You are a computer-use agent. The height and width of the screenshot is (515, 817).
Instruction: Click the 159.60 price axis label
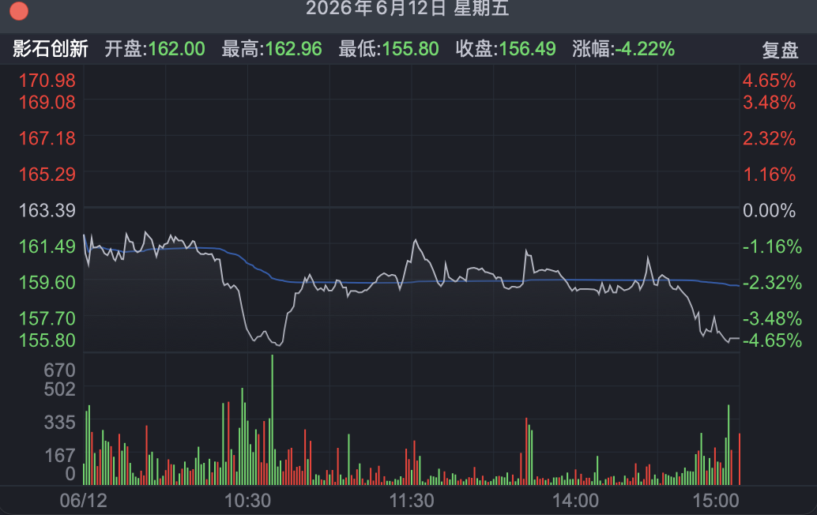pyautogui.click(x=47, y=282)
